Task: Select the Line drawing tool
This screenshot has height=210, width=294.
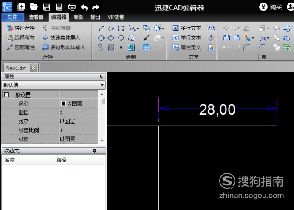Action: click(101, 28)
